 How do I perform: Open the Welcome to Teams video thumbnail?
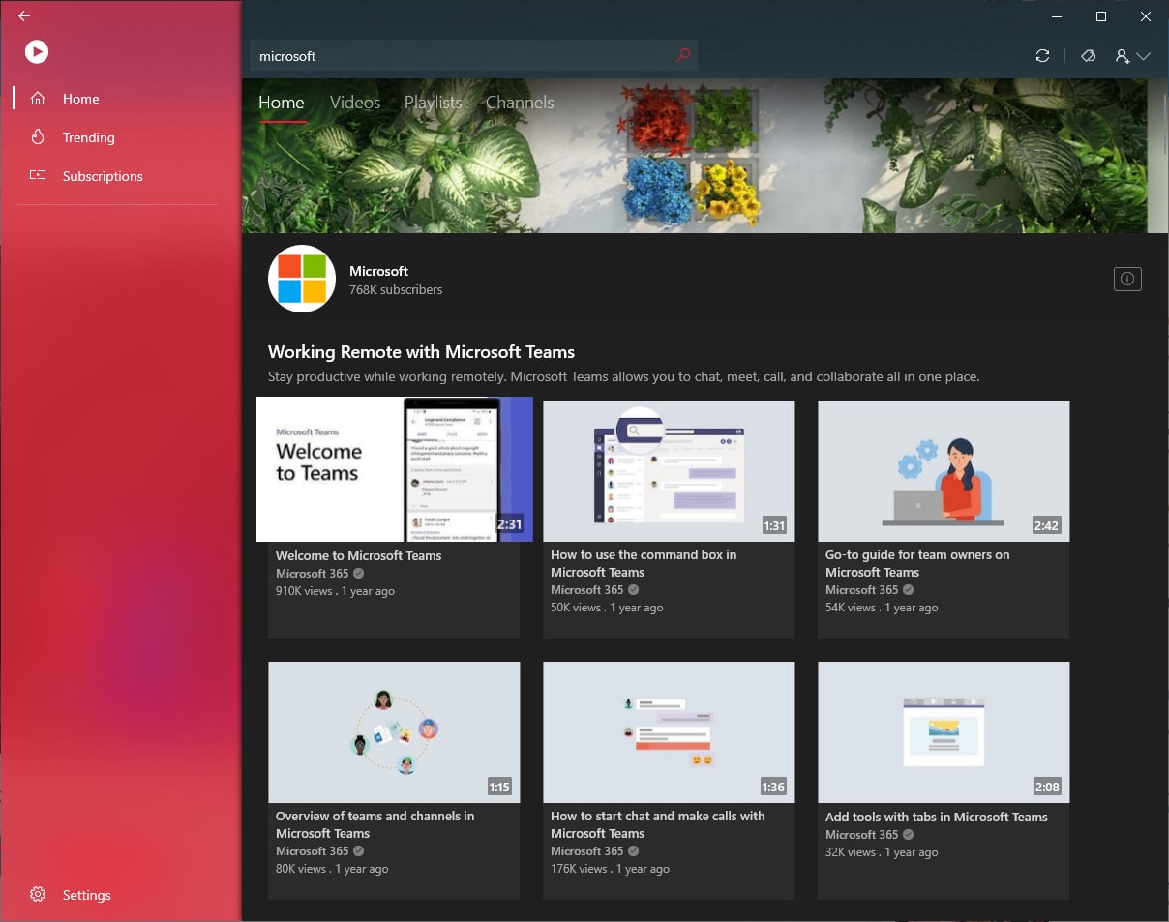[395, 469]
